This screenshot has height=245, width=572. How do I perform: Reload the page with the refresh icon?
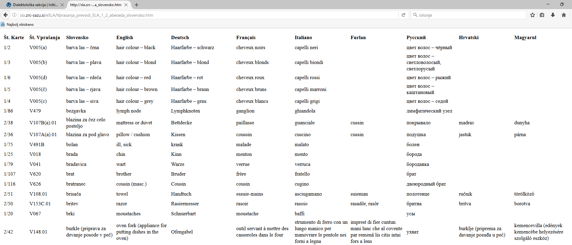[x=403, y=15]
